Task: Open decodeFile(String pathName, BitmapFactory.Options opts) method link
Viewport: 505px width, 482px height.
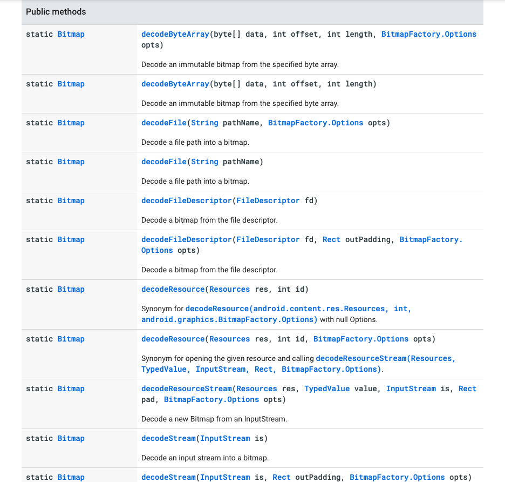Action: (x=164, y=123)
